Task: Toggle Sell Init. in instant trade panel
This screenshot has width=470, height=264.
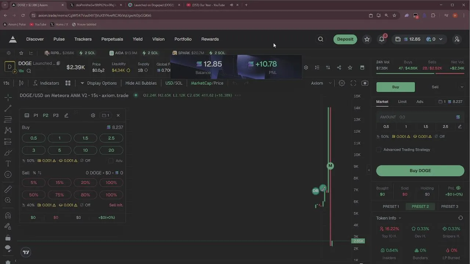Action: click(116, 205)
